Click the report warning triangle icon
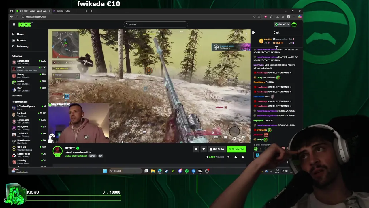This screenshot has width=369, height=208. click(236, 157)
